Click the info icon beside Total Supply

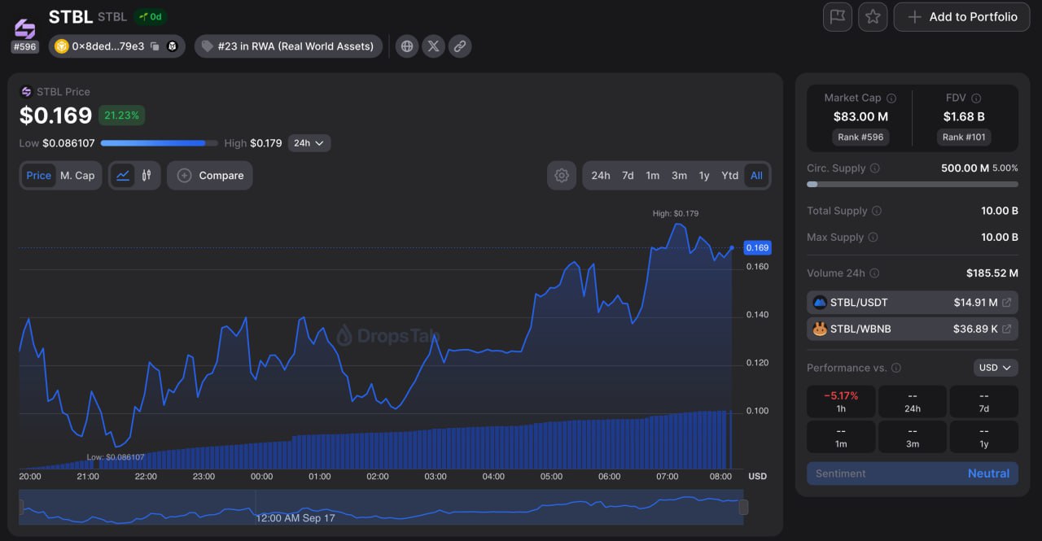pos(877,211)
